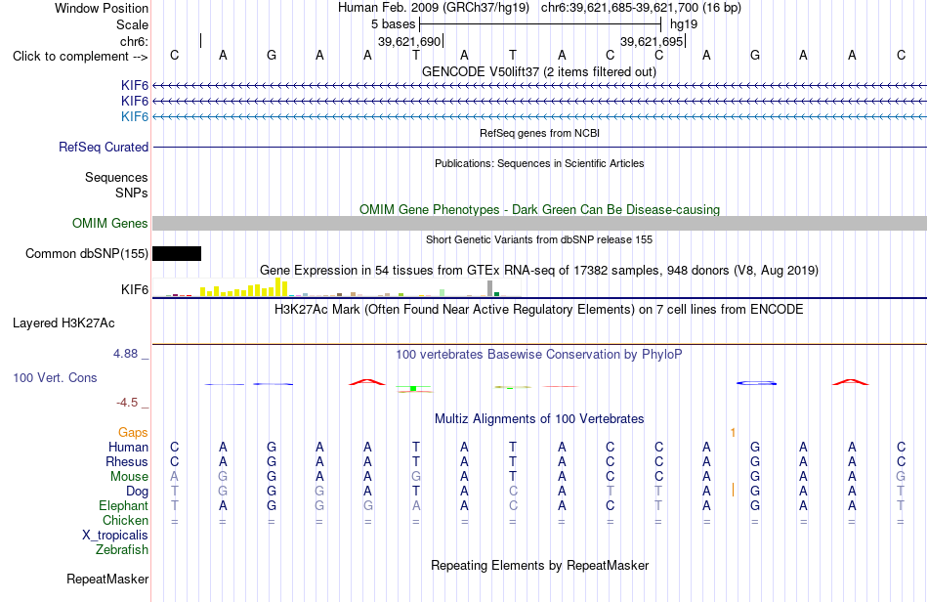The height and width of the screenshot is (602, 928).
Task: Click the Common dbSNP(155) label
Action: coord(86,253)
